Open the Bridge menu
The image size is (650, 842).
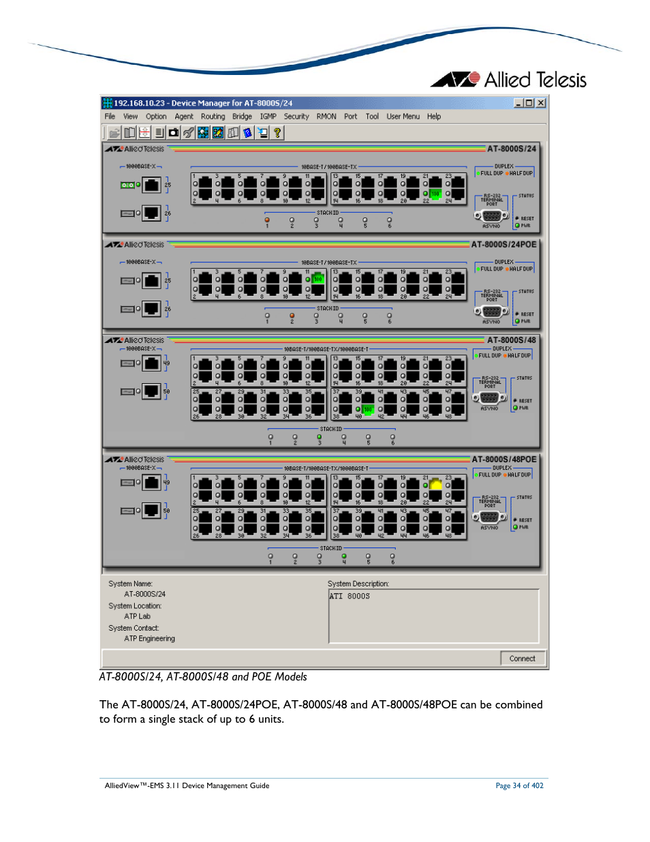[x=242, y=117]
